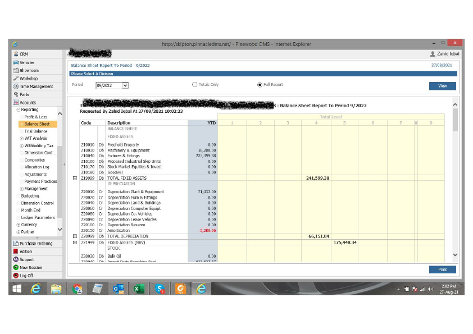Open Outlook from the taskbar
Viewport: 473px width, 334px height.
tap(117, 289)
